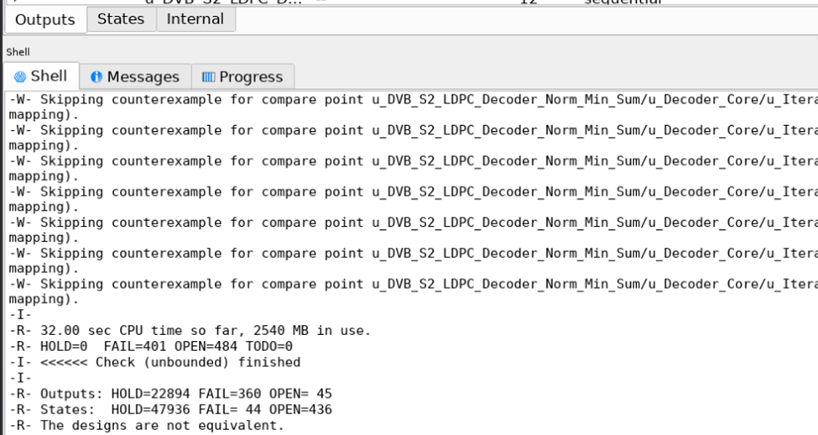This screenshot has width=818, height=435.
Task: Open the States tab
Action: pyautogui.click(x=122, y=18)
